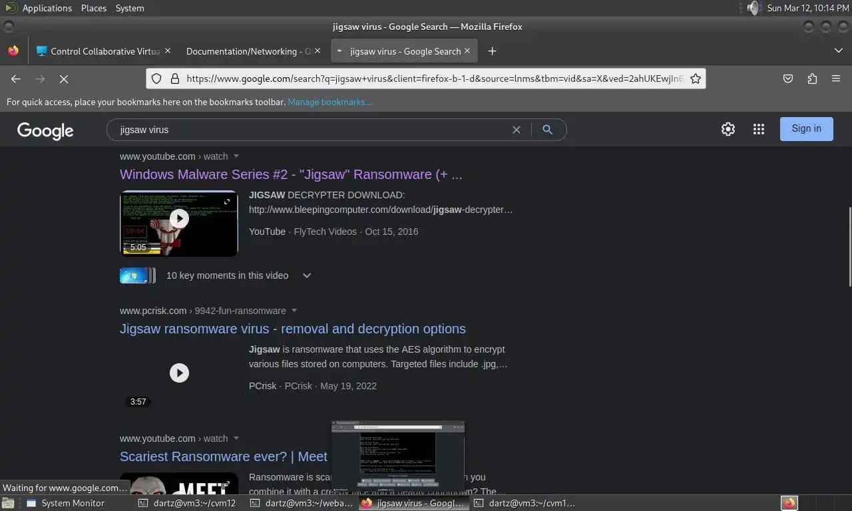Screen dimensions: 852x511
Task: Stop page loading with X button
Action: (64, 79)
